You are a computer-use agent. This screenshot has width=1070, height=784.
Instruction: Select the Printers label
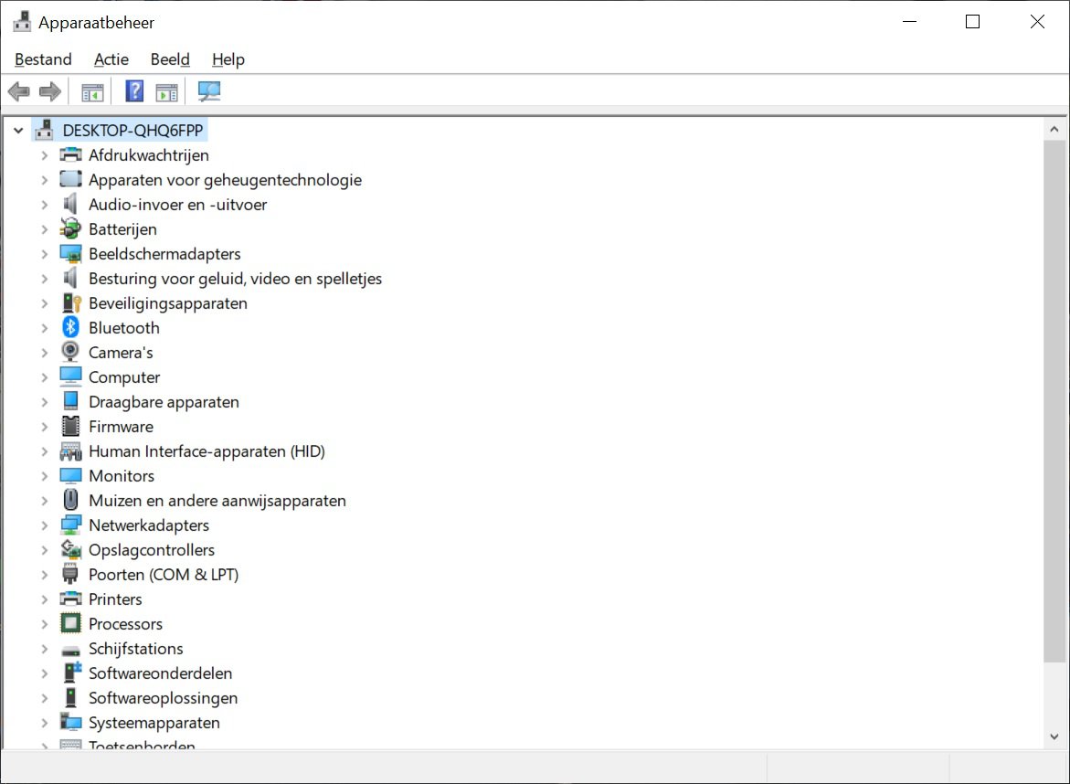(x=115, y=599)
